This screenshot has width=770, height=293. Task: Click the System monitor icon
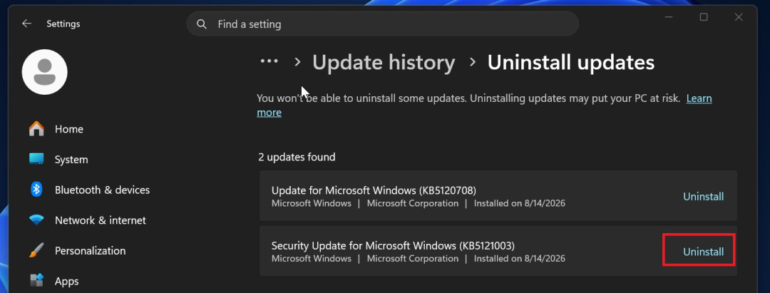pos(36,159)
